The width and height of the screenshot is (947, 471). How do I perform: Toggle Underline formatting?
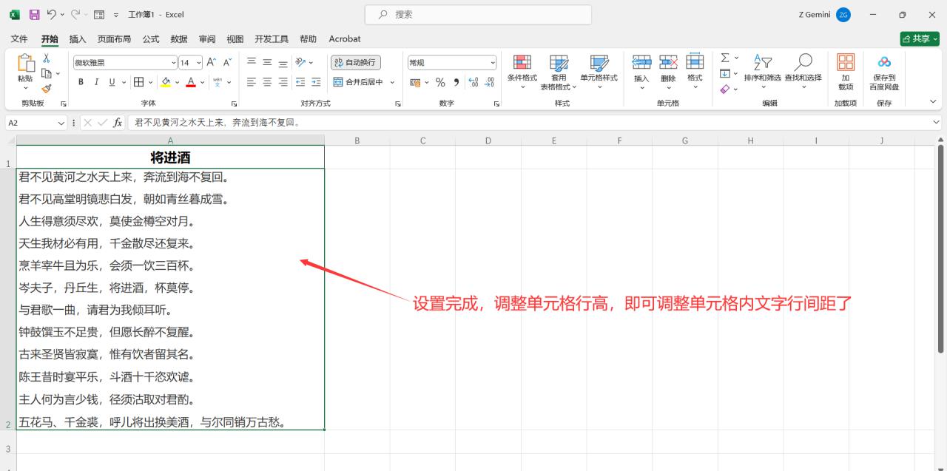tap(112, 82)
